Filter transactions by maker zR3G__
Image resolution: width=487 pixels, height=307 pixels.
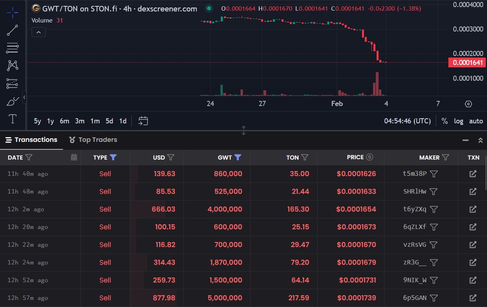pos(434,262)
